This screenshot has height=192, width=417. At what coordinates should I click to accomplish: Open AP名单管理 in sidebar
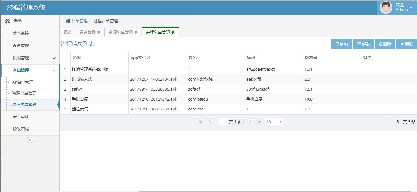(x=23, y=82)
